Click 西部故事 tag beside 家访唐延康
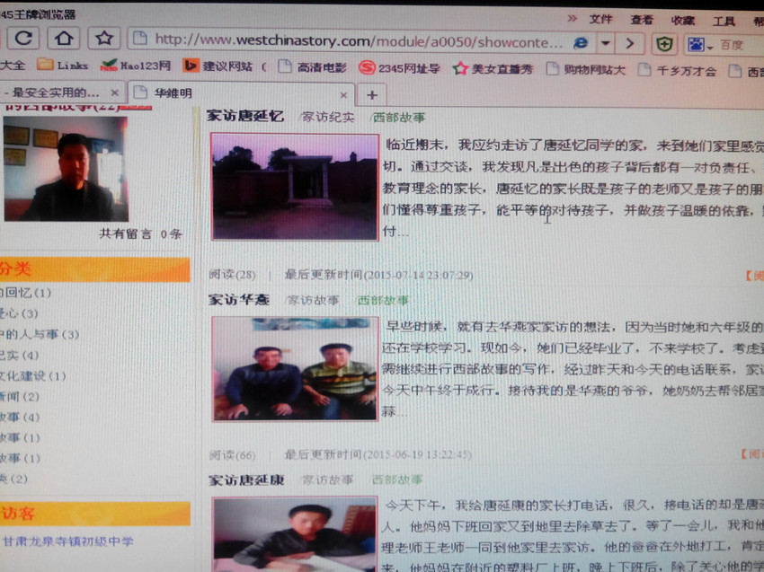Image resolution: width=764 pixels, height=572 pixels. pyautogui.click(x=397, y=480)
